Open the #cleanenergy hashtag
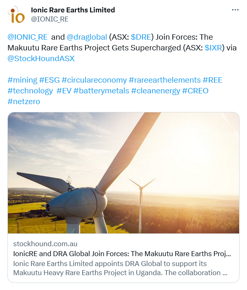247x290 pixels. click(156, 91)
